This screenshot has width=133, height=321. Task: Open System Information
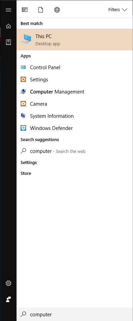tap(75, 116)
